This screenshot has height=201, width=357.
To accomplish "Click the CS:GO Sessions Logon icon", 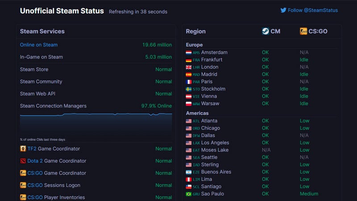I will [23, 185].
